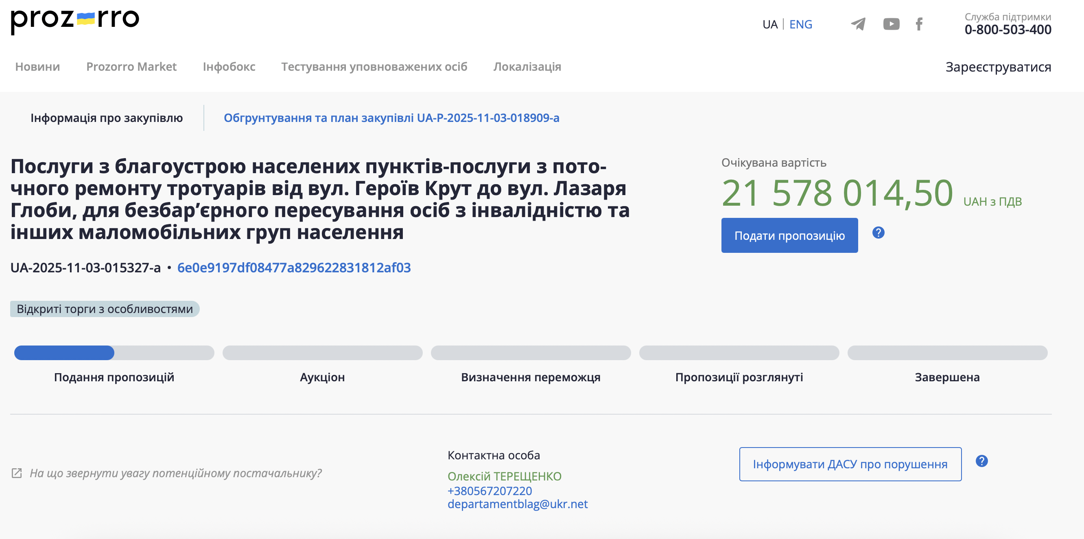
Task: Open Обґрунтування та план закупівлі tab
Action: [x=391, y=118]
